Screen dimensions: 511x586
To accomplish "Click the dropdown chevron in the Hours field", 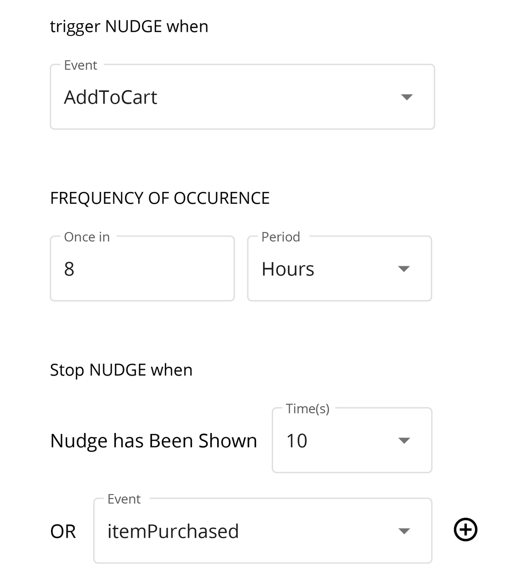I will click(x=404, y=269).
